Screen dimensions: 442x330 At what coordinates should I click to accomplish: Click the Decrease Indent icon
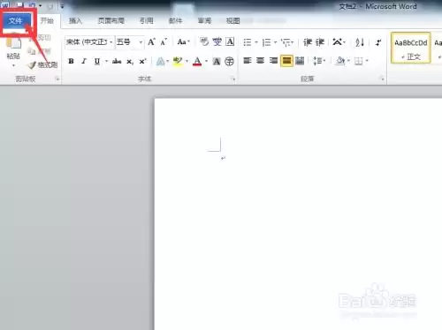[x=308, y=42]
